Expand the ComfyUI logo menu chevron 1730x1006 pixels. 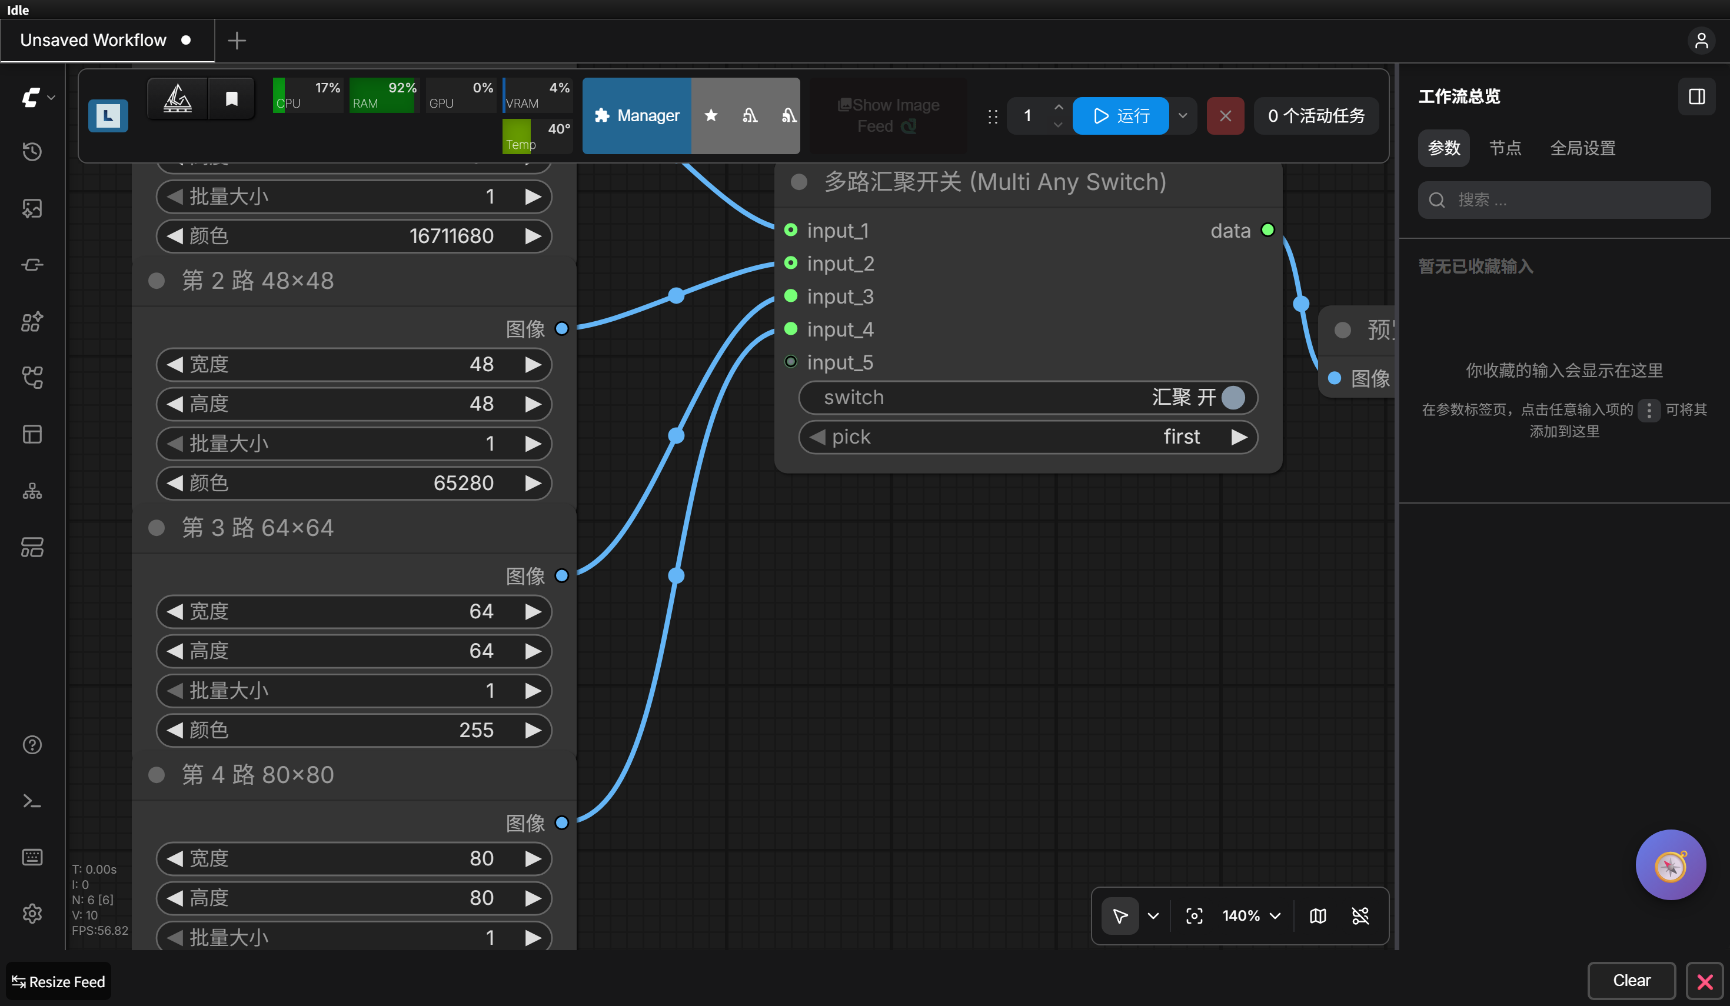(52, 98)
